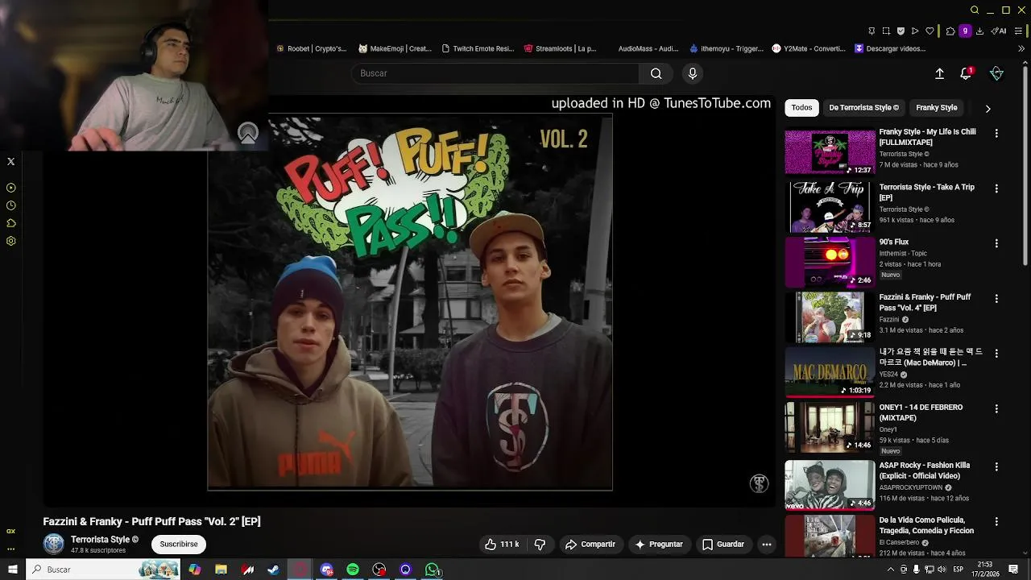
Task: Show more bookmarks with double chevron
Action: 1021,48
